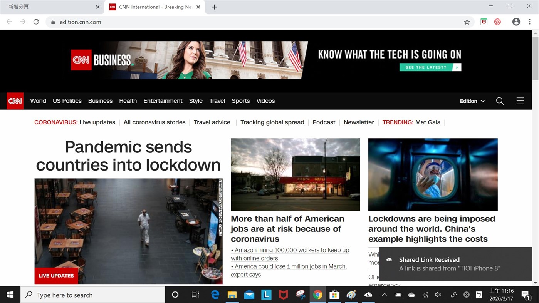Image resolution: width=539 pixels, height=303 pixels.
Task: Open the Newsletter link
Action: [x=359, y=122]
